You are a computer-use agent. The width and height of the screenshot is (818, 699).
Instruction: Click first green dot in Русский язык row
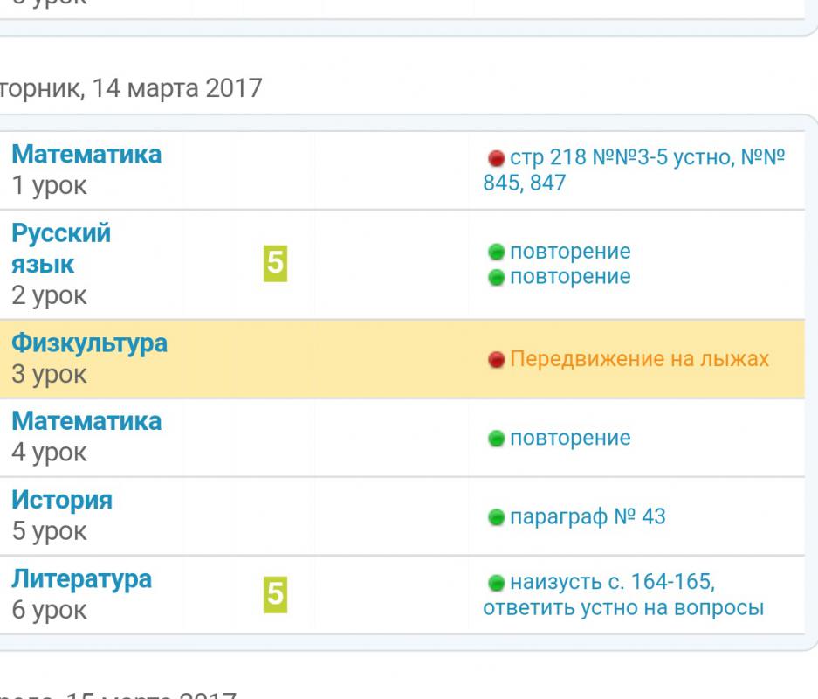tap(497, 253)
